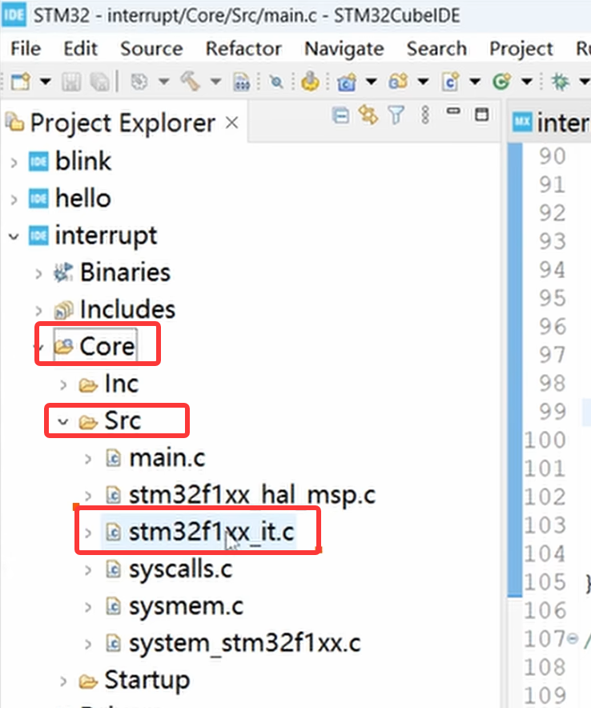Select system_stm32f1xx.c file
591x708 pixels.
point(245,643)
